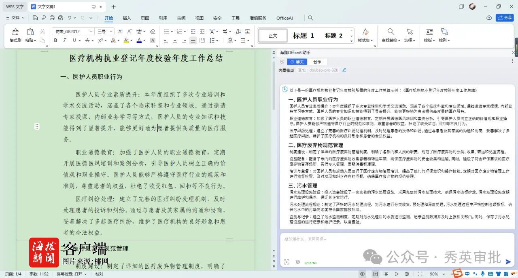Click the clear formatting eraser icon
The width and height of the screenshot is (518, 278).
tap(153, 32)
